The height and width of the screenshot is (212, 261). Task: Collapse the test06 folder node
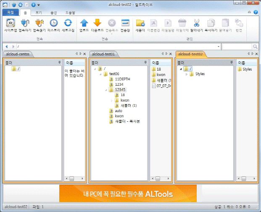click(100, 74)
